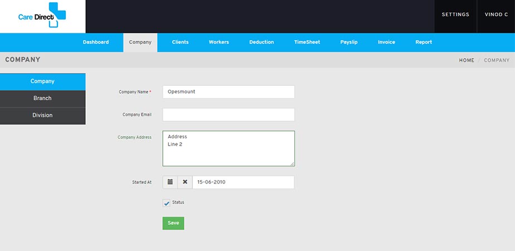This screenshot has height=251, width=515.
Task: Click the Company Email label
Action: click(137, 115)
